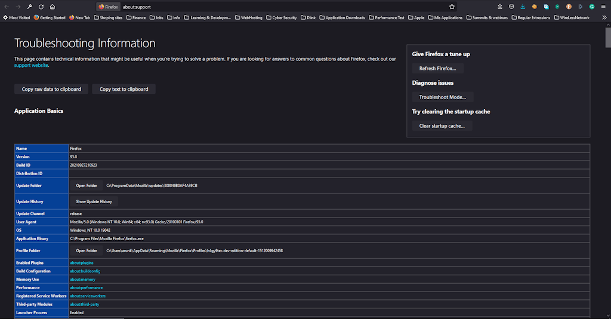Open the Dlink bookmark folder
Screen dimensions: 611x319
point(308,17)
